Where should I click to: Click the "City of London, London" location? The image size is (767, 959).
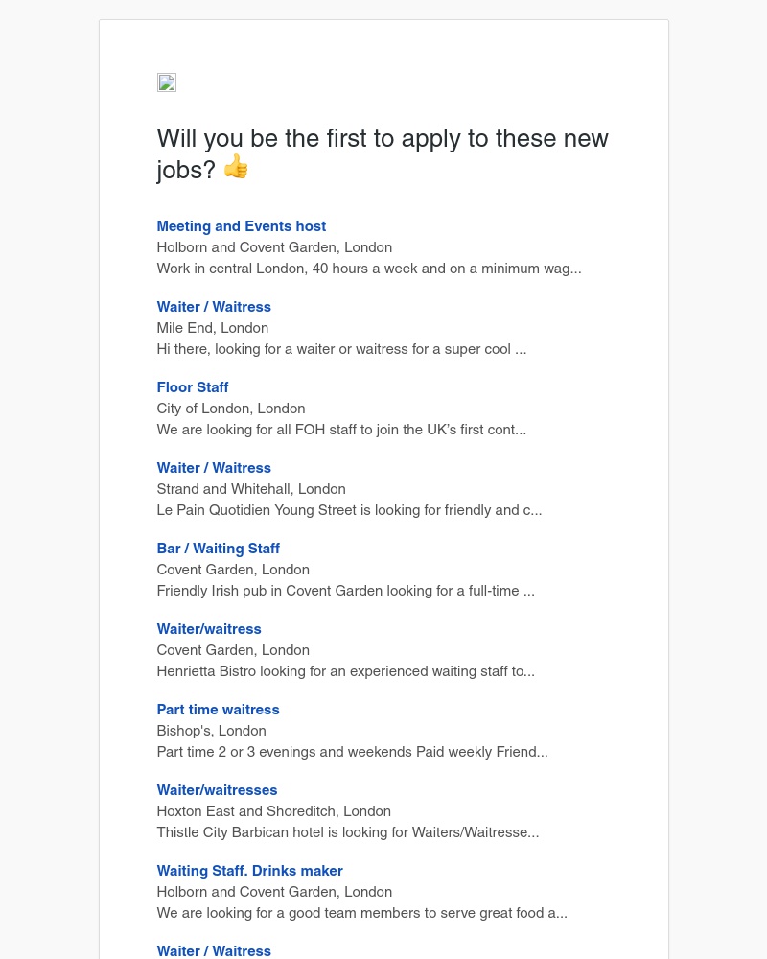[x=231, y=409]
